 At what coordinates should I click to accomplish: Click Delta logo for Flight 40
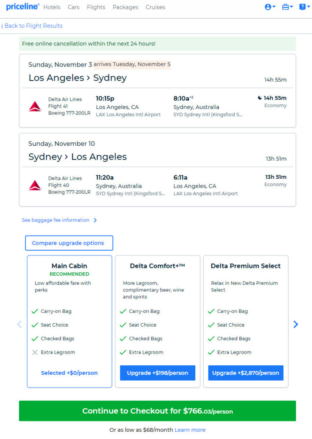[x=35, y=185]
